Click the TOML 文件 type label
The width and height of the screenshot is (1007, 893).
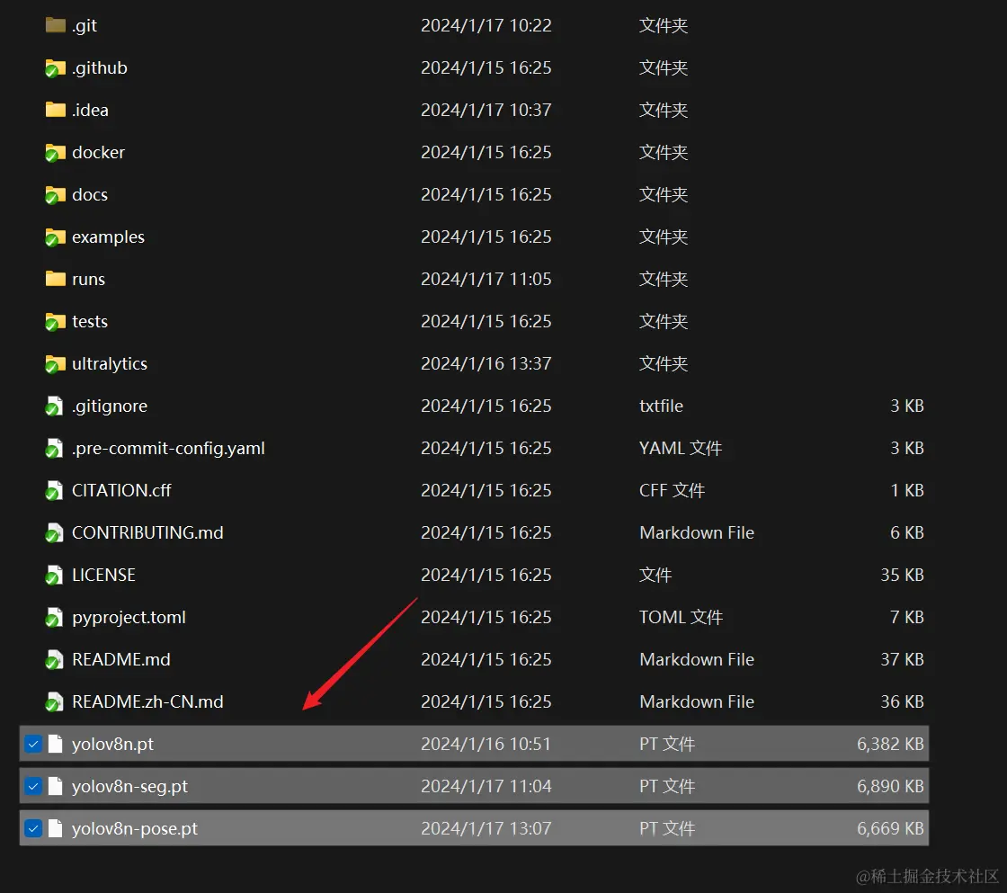[681, 618]
